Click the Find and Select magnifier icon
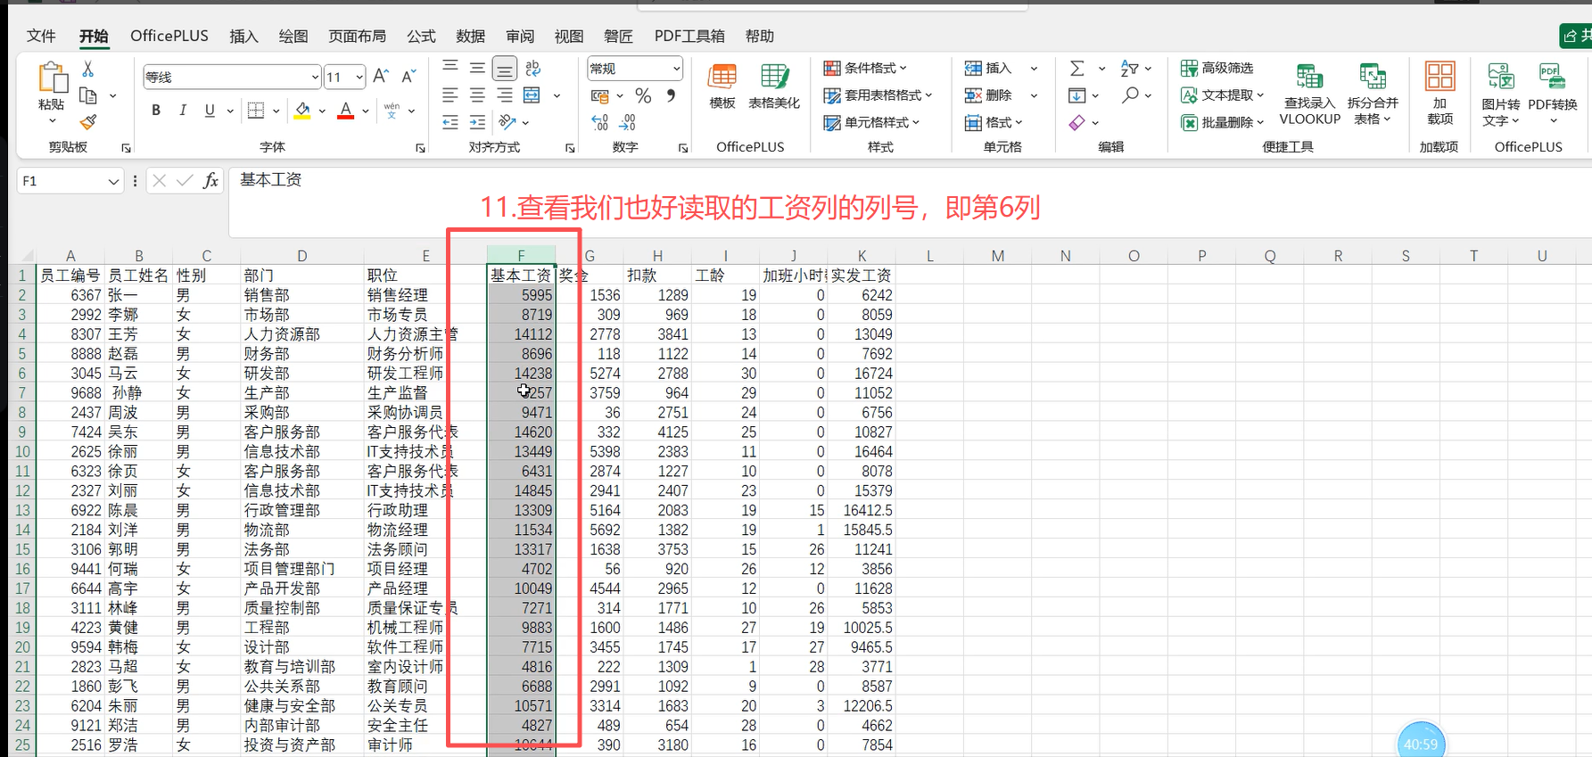 (1130, 95)
